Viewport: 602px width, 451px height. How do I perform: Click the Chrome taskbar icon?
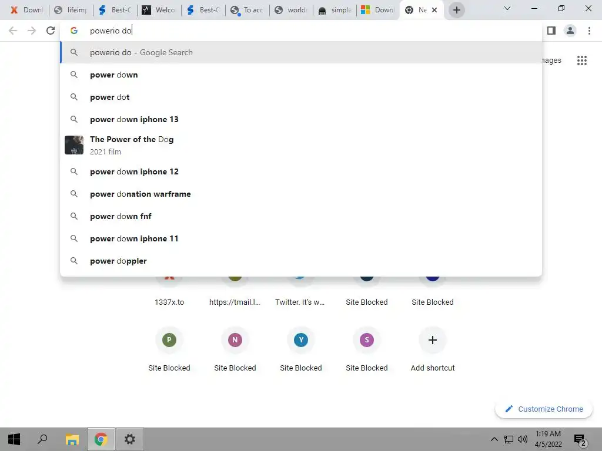point(101,439)
